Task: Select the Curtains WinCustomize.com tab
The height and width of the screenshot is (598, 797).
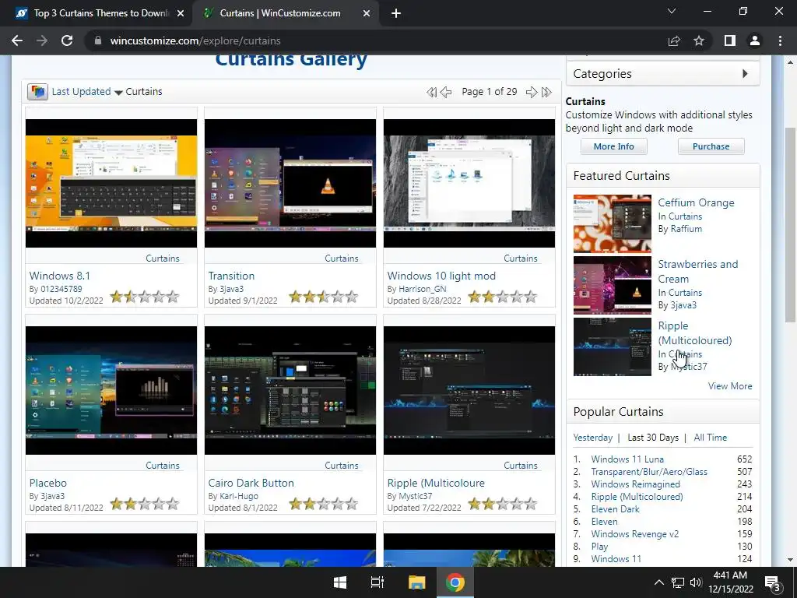Action: (x=280, y=13)
